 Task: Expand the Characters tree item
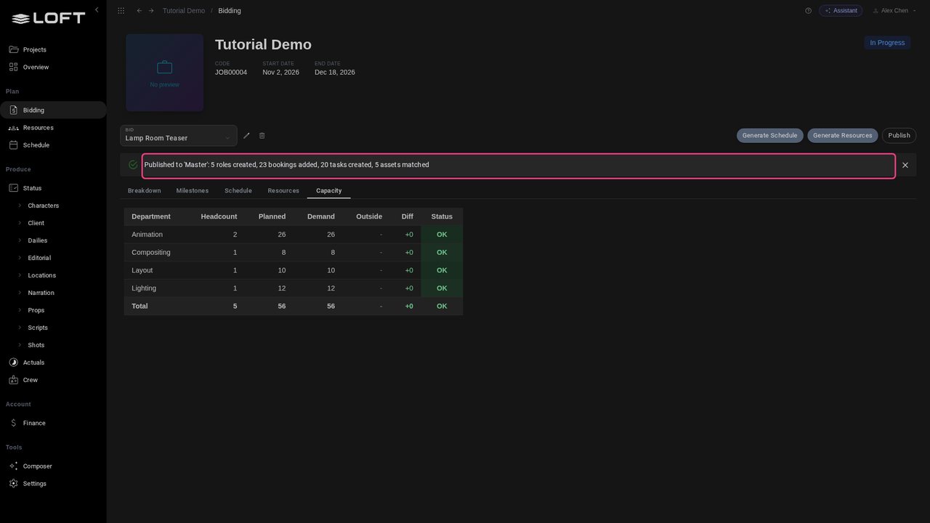pyautogui.click(x=20, y=206)
